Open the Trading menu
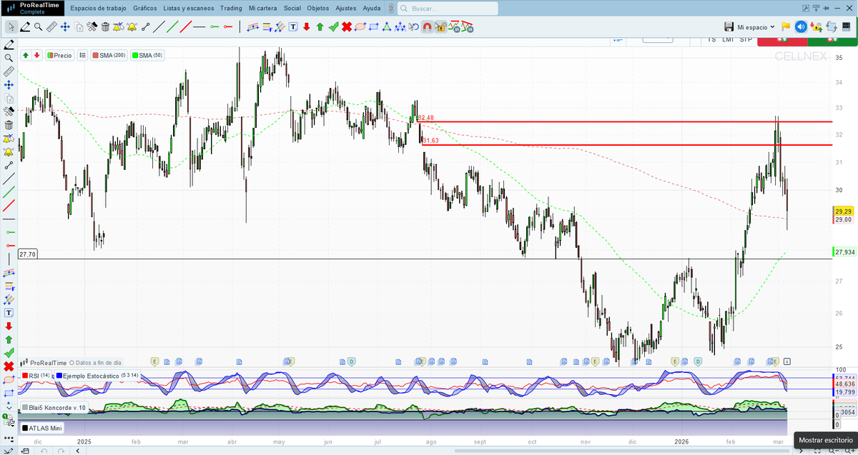858x455 pixels. pyautogui.click(x=231, y=8)
